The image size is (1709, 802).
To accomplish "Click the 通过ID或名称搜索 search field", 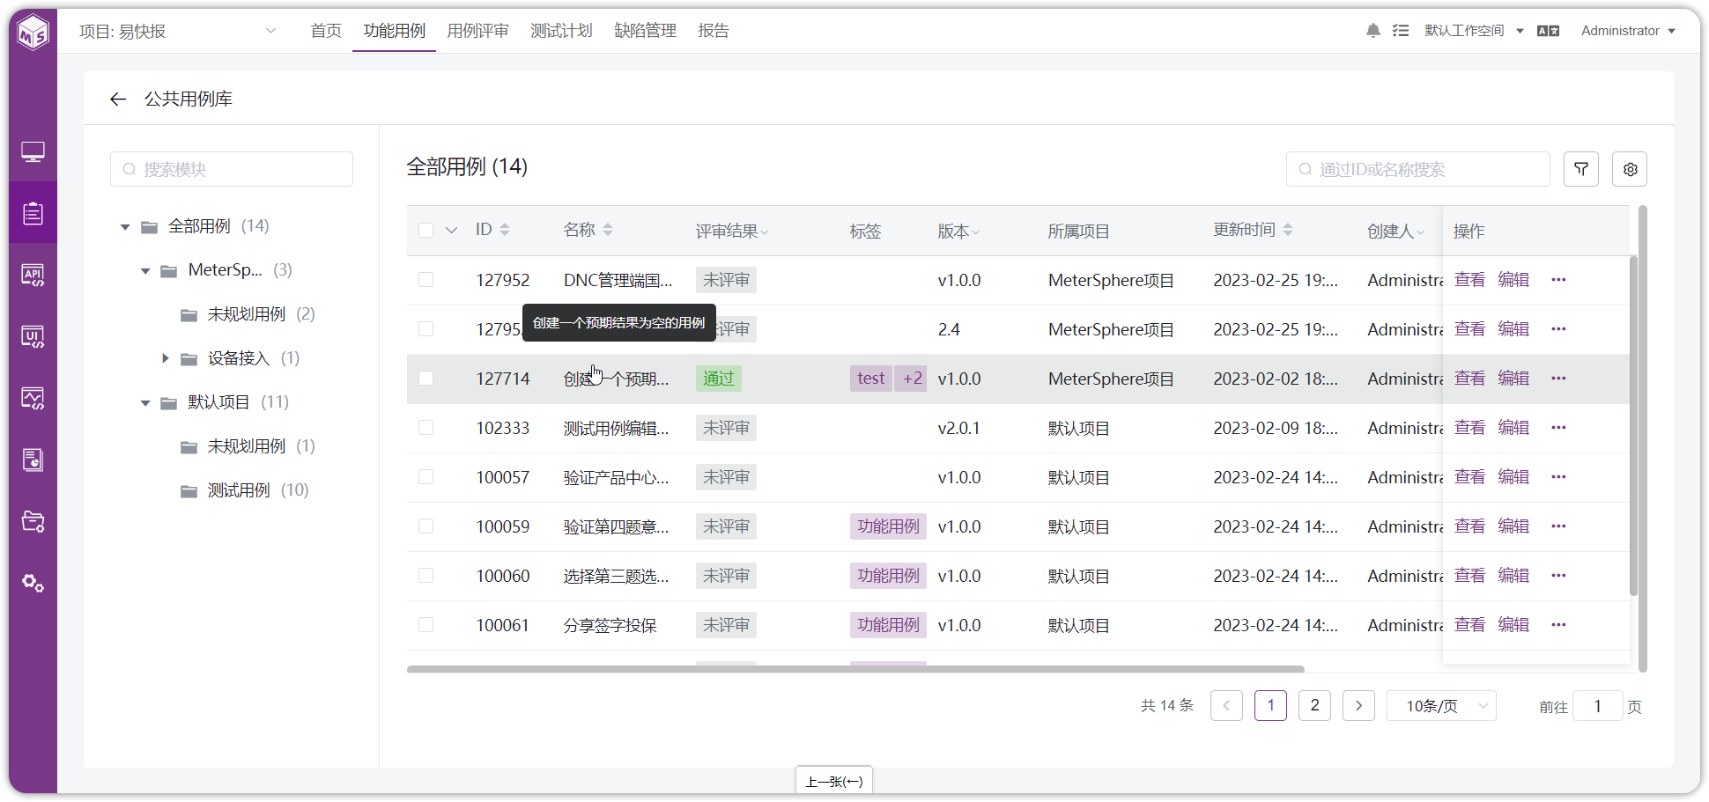I will point(1418,169).
